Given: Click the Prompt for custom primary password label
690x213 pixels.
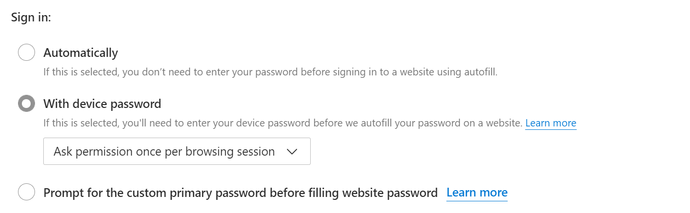Looking at the screenshot, I should (x=240, y=193).
